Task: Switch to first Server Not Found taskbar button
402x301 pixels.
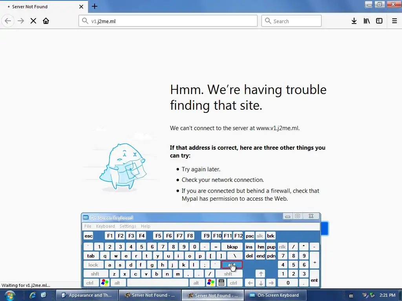Action: 150,295
